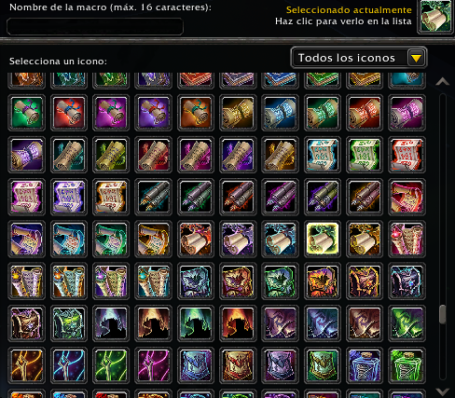Choose the red rune parchment icon
The image size is (455, 398).
point(407,155)
